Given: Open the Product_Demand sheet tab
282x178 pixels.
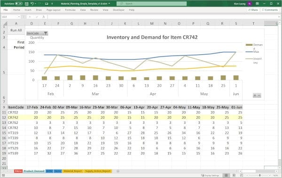Looking at the screenshot, I should [34, 171].
